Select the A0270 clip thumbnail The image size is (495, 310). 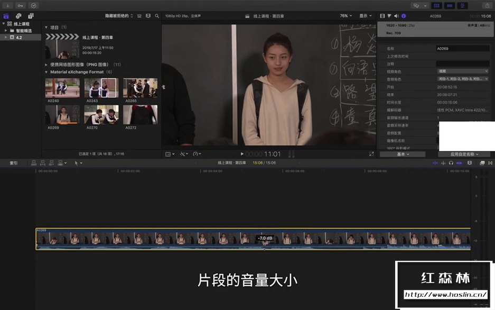101,114
